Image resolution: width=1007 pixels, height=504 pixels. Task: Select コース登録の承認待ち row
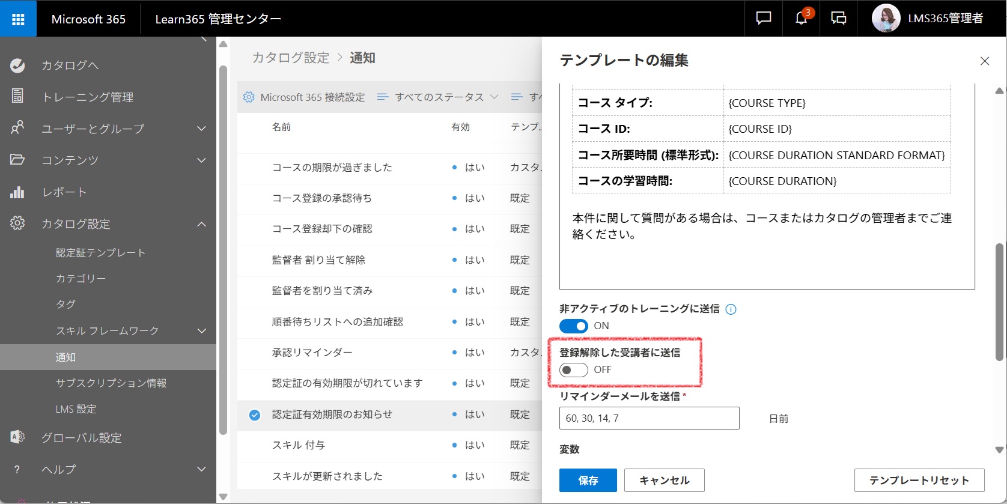click(389, 198)
